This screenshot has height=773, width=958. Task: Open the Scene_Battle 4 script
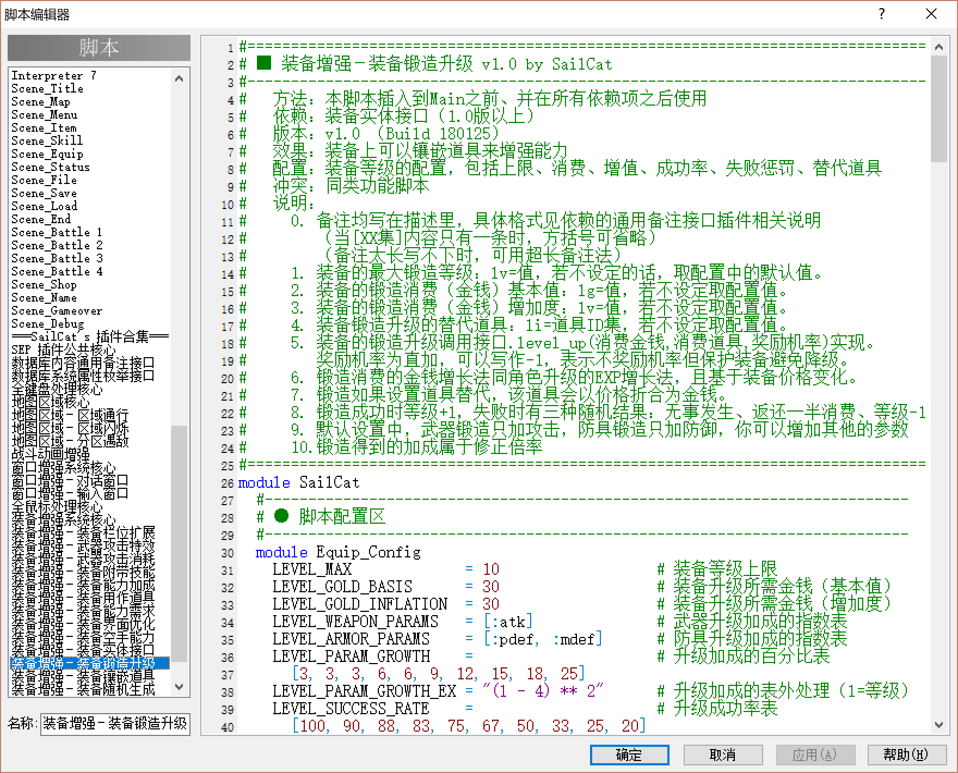(57, 272)
